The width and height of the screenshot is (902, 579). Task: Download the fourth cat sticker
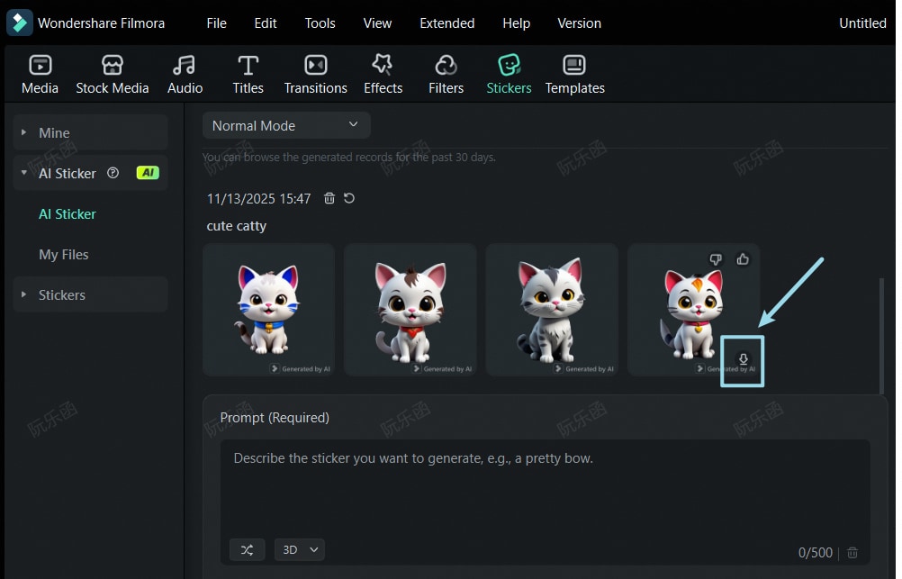pyautogui.click(x=744, y=359)
